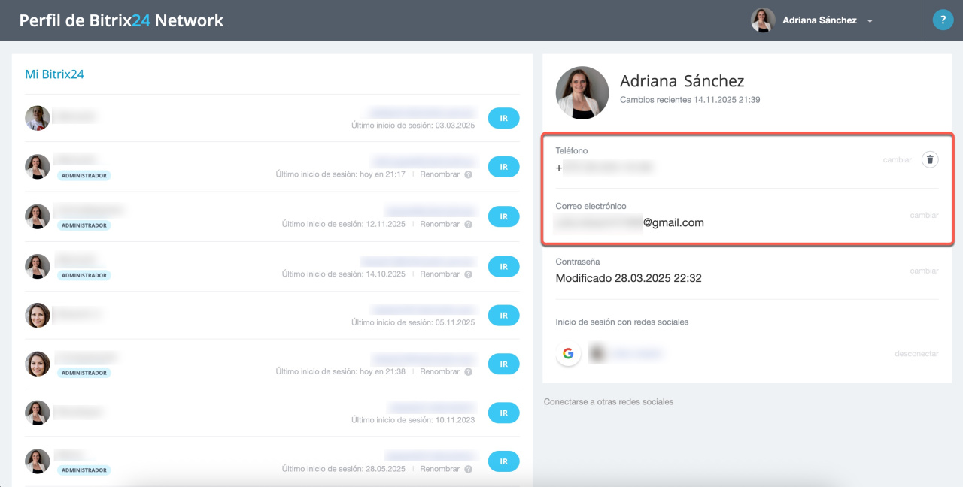Open the Adriana Sánchez user dropdown menu
Screen dimensions: 963x487
tap(870, 21)
